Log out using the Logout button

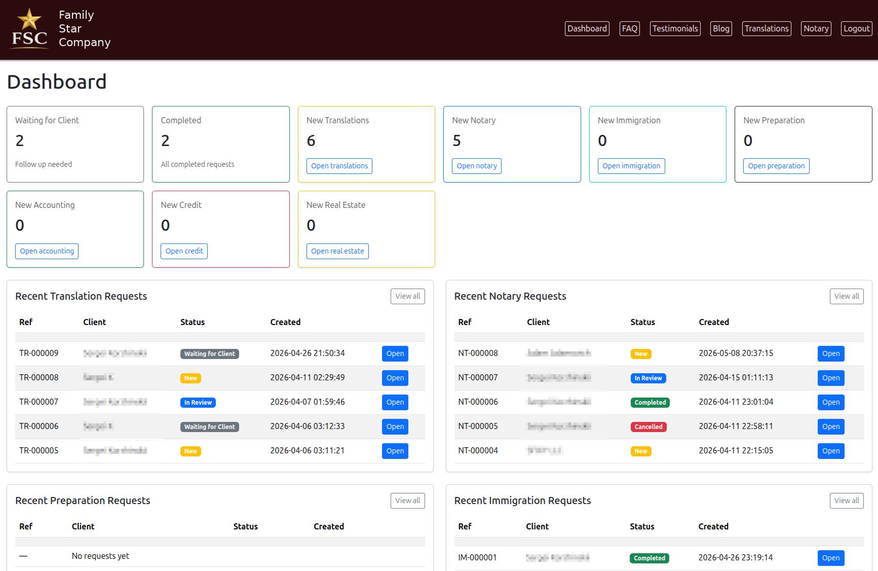click(857, 29)
